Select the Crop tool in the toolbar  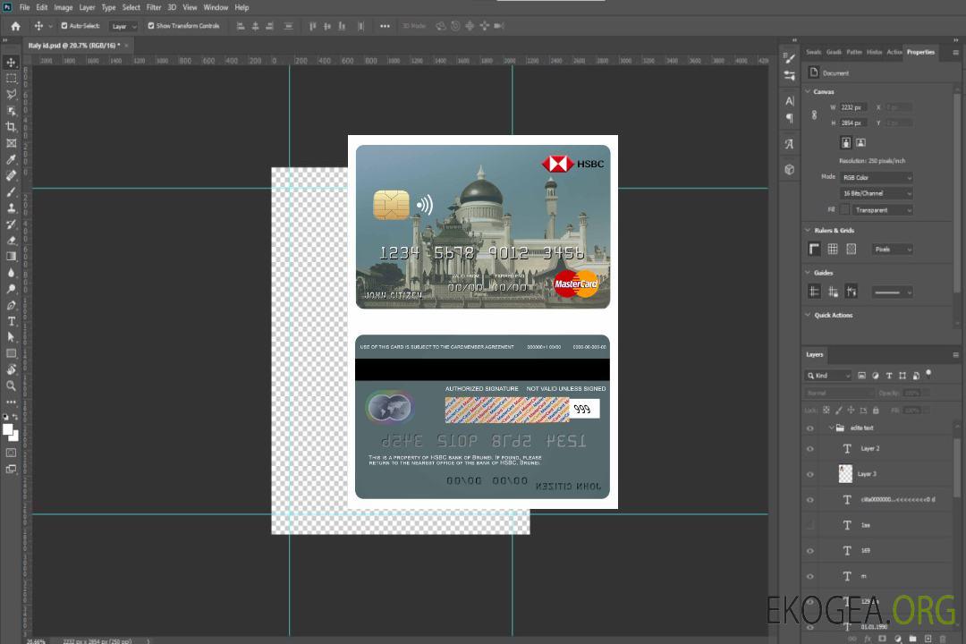[x=12, y=127]
